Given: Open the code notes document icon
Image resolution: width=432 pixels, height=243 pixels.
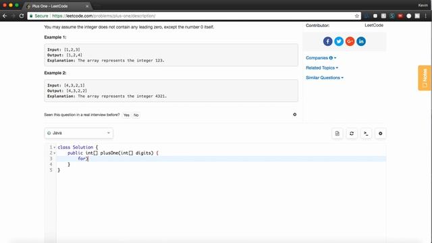Looking at the screenshot, I should click(x=337, y=134).
